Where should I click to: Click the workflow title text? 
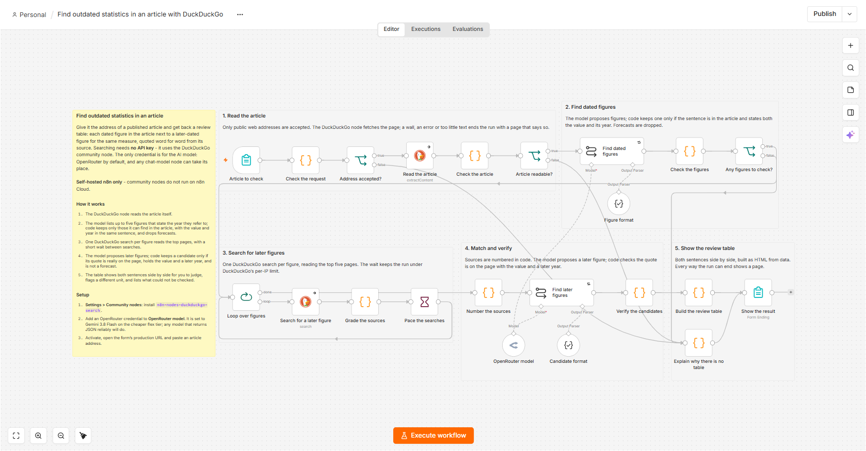[140, 14]
